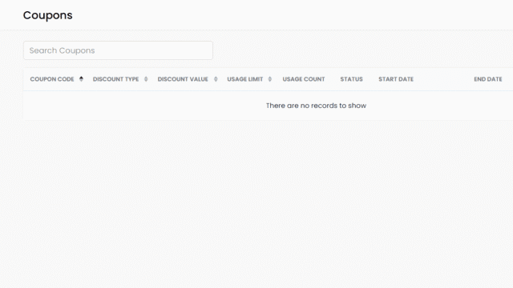Click the DISCOUNT VALUE column header
The width and height of the screenshot is (513, 288).
pos(183,79)
